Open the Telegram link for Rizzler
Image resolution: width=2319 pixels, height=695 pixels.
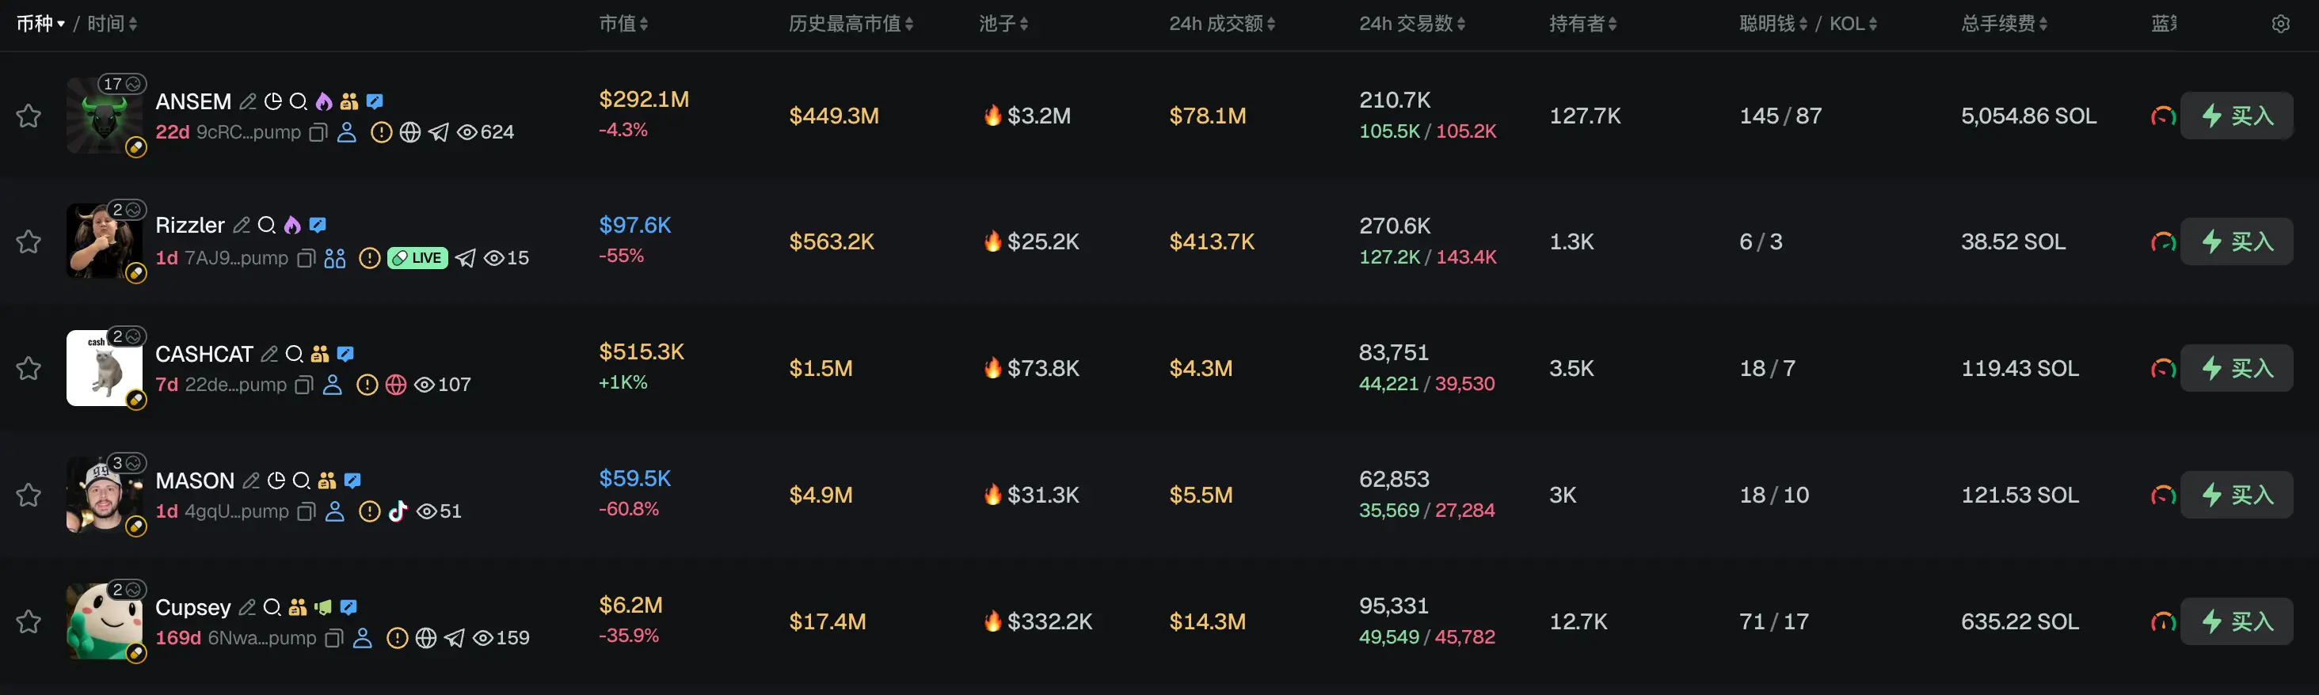click(466, 258)
